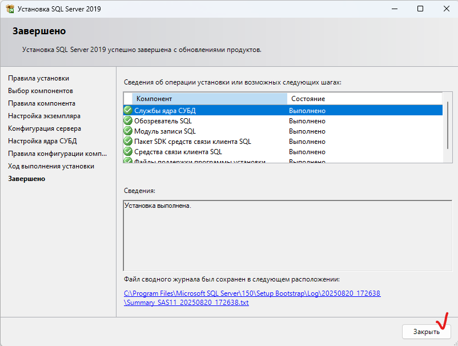Select the Правила установки step in sidebar
This screenshot has width=458, height=346.
39,78
